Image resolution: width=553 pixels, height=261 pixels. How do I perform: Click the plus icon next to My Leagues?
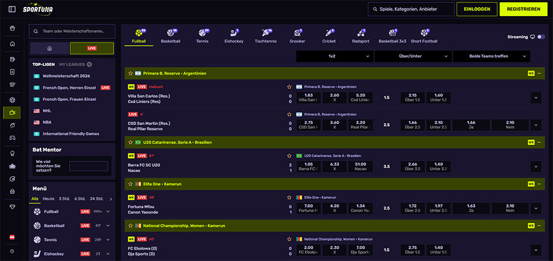(x=90, y=65)
